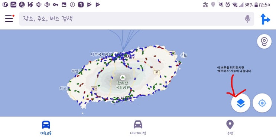
Task: Tap alarm clock status icon
Action: [228, 5]
